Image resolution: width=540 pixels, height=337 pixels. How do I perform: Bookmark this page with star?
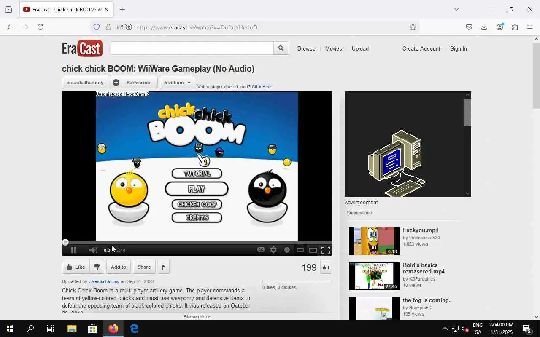click(413, 27)
